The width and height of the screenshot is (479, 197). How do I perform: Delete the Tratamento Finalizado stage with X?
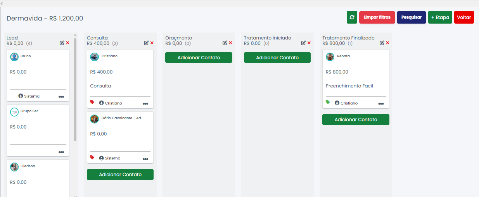(387, 43)
